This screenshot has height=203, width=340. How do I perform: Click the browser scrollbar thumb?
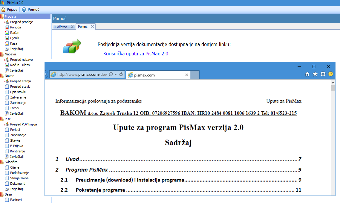(333, 88)
